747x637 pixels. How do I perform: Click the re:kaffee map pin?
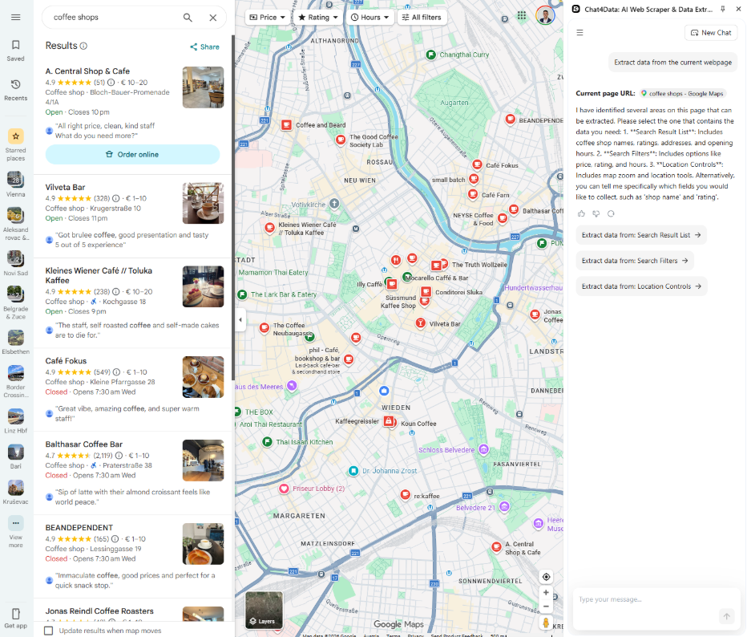pyautogui.click(x=406, y=495)
